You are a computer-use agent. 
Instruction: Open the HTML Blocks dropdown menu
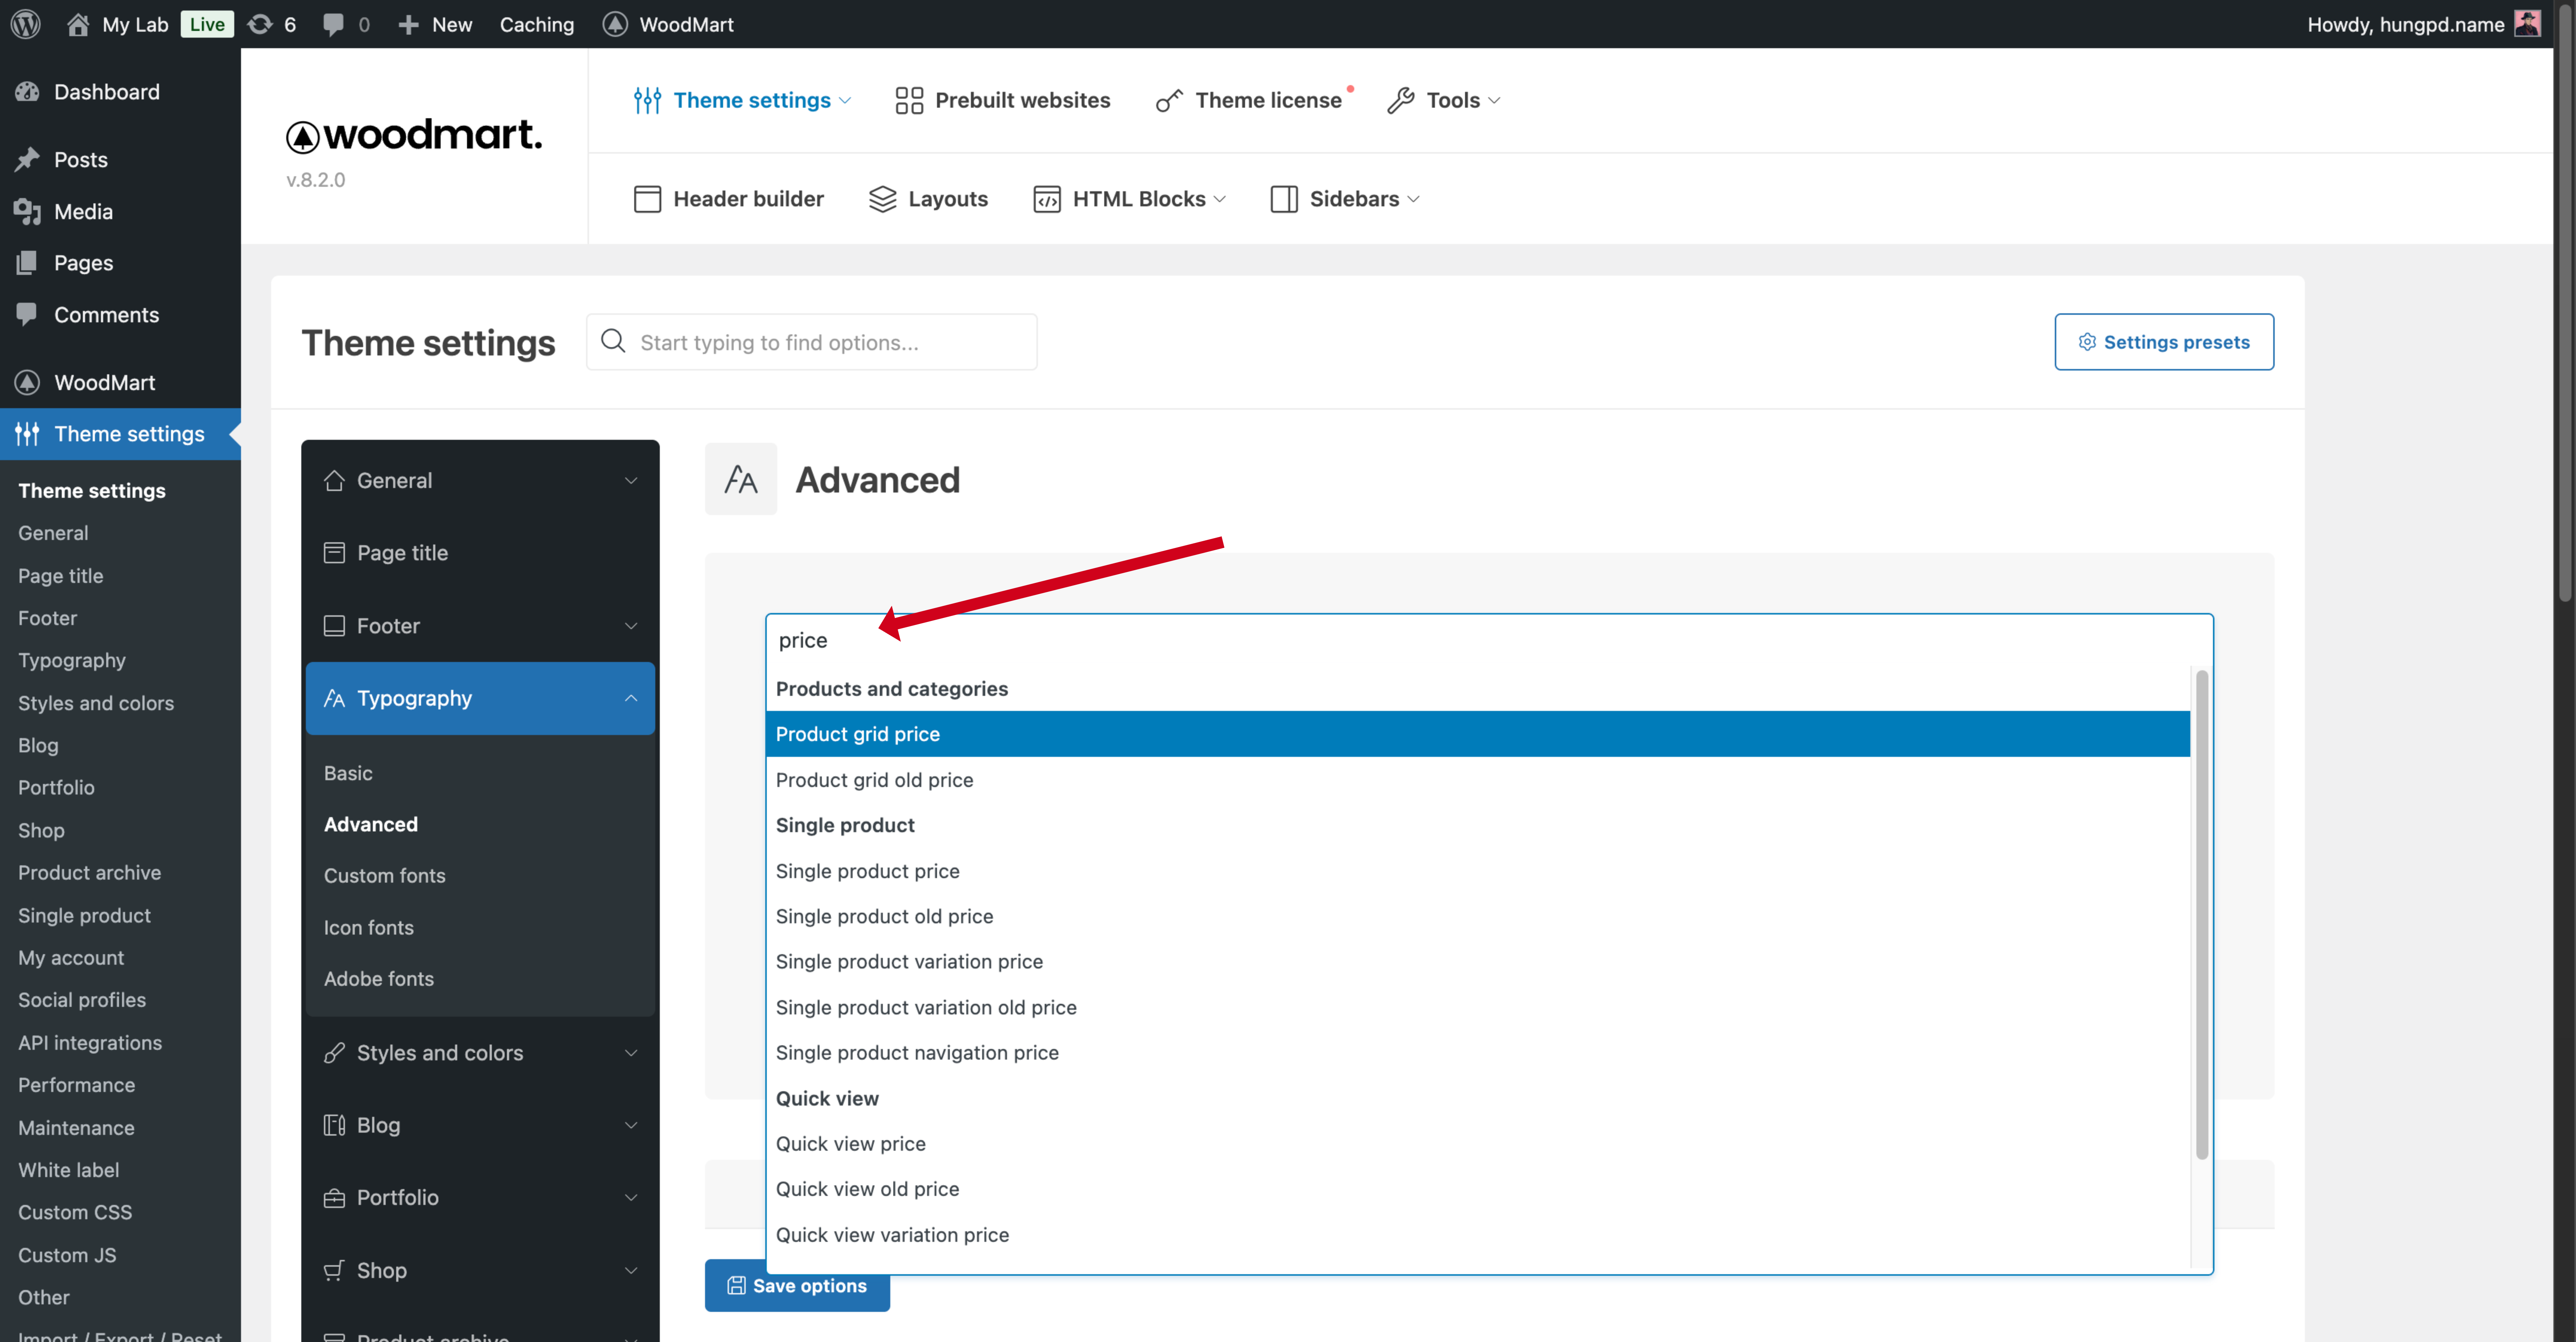pos(1130,199)
